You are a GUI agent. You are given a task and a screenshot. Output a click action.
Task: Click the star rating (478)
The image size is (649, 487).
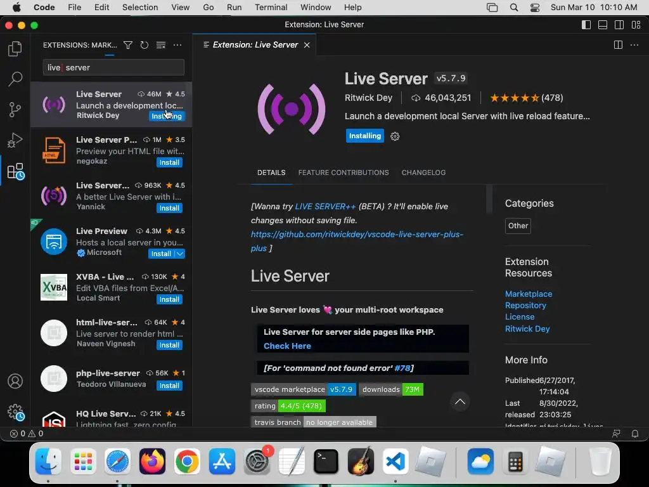pyautogui.click(x=526, y=98)
